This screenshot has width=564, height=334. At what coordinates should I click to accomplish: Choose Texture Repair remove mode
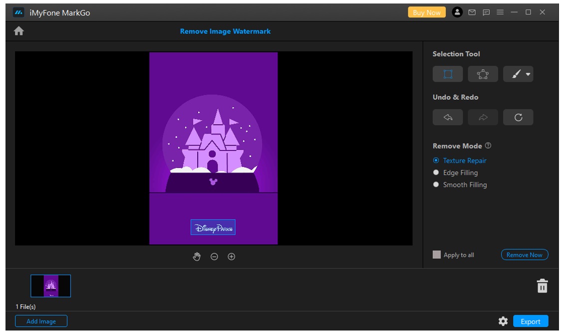[x=460, y=161]
